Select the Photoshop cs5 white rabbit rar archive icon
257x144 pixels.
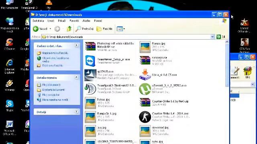click(x=90, y=46)
